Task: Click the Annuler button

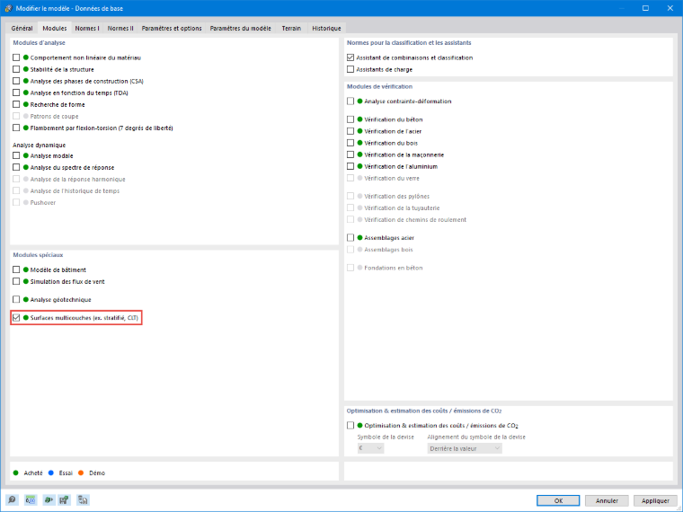Action: [x=607, y=500]
